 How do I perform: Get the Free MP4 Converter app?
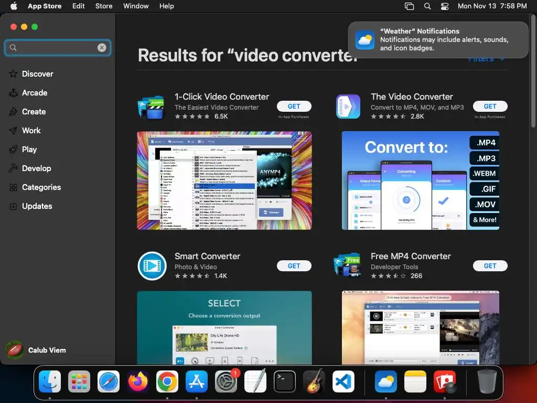coord(490,266)
